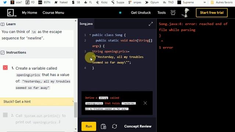
Task: Open the FD bookmark
Action: [30, 3]
